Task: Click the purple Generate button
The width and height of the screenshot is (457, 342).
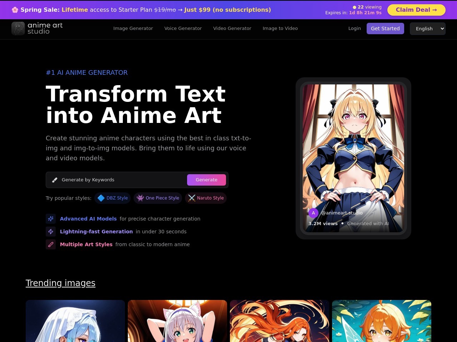Action: coord(206,180)
